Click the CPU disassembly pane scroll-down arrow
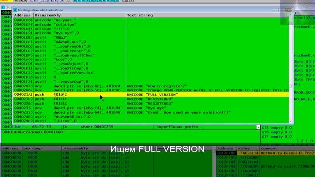Screen dimensions: 315x177 258,127
